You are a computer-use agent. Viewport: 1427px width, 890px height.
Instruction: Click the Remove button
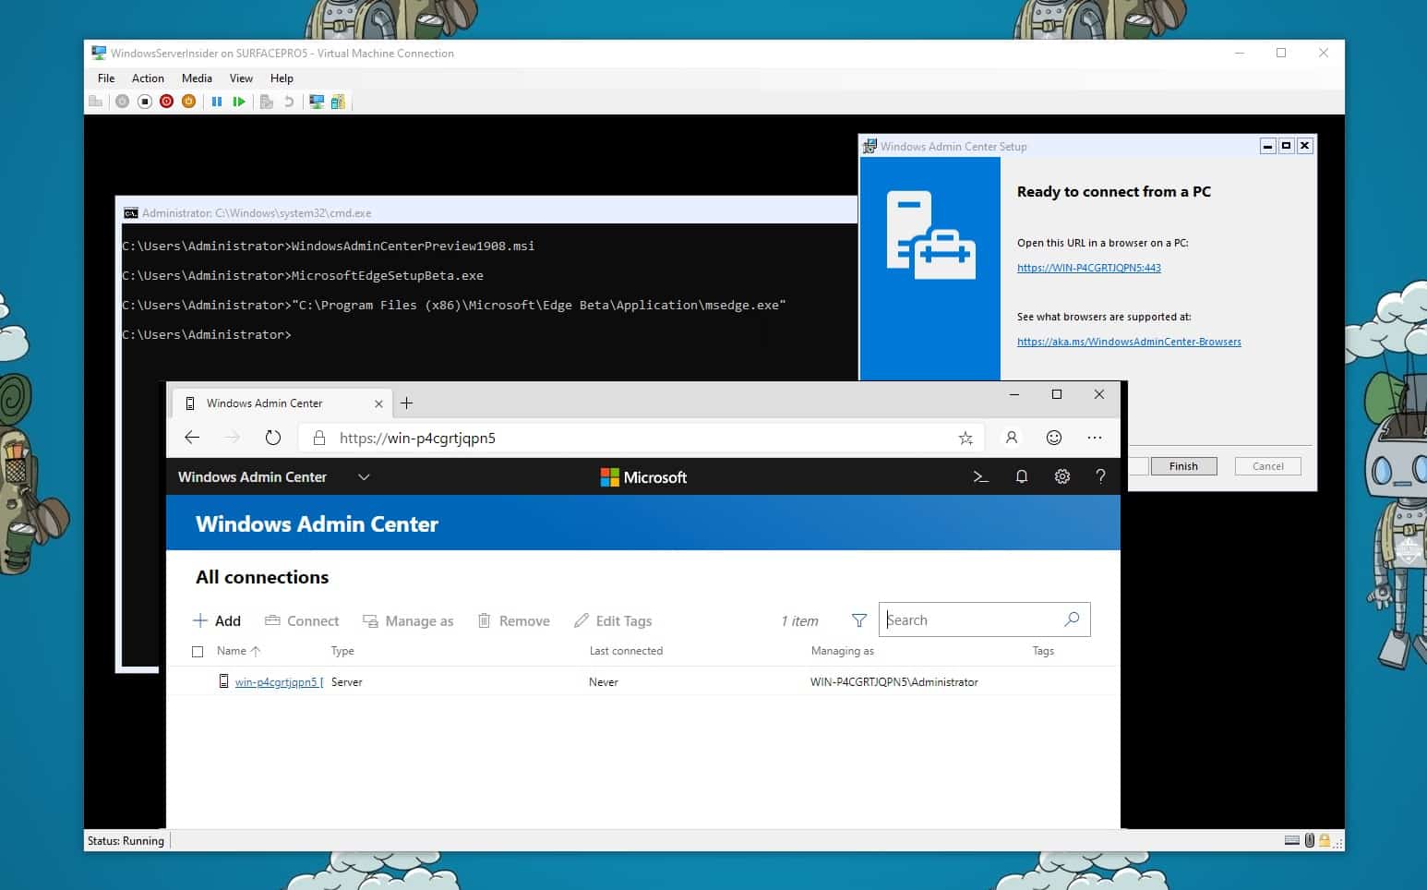[513, 620]
